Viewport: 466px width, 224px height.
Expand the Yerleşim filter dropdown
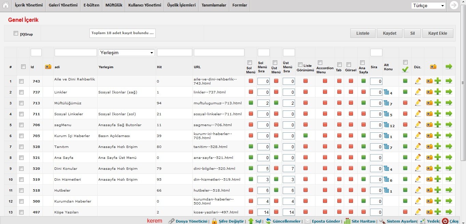click(x=126, y=53)
